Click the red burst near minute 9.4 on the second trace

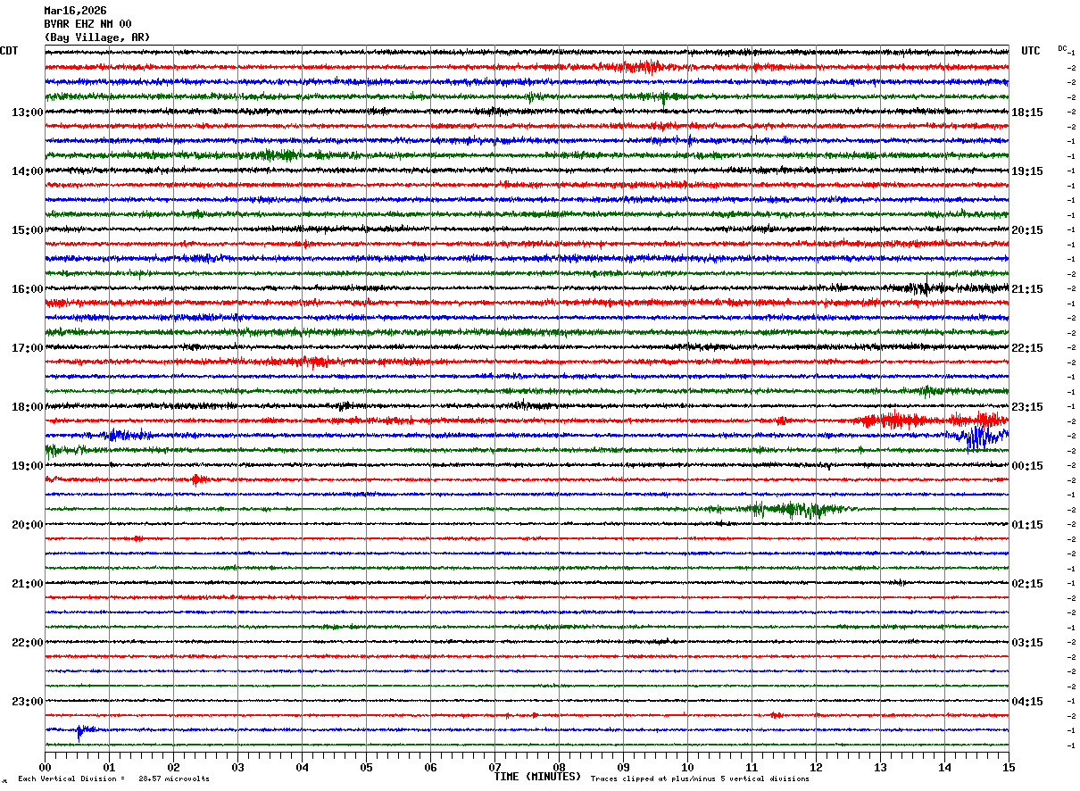(x=644, y=66)
